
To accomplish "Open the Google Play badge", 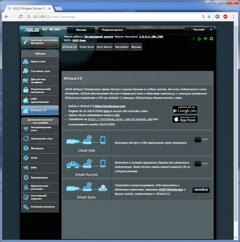I will tap(185, 110).
